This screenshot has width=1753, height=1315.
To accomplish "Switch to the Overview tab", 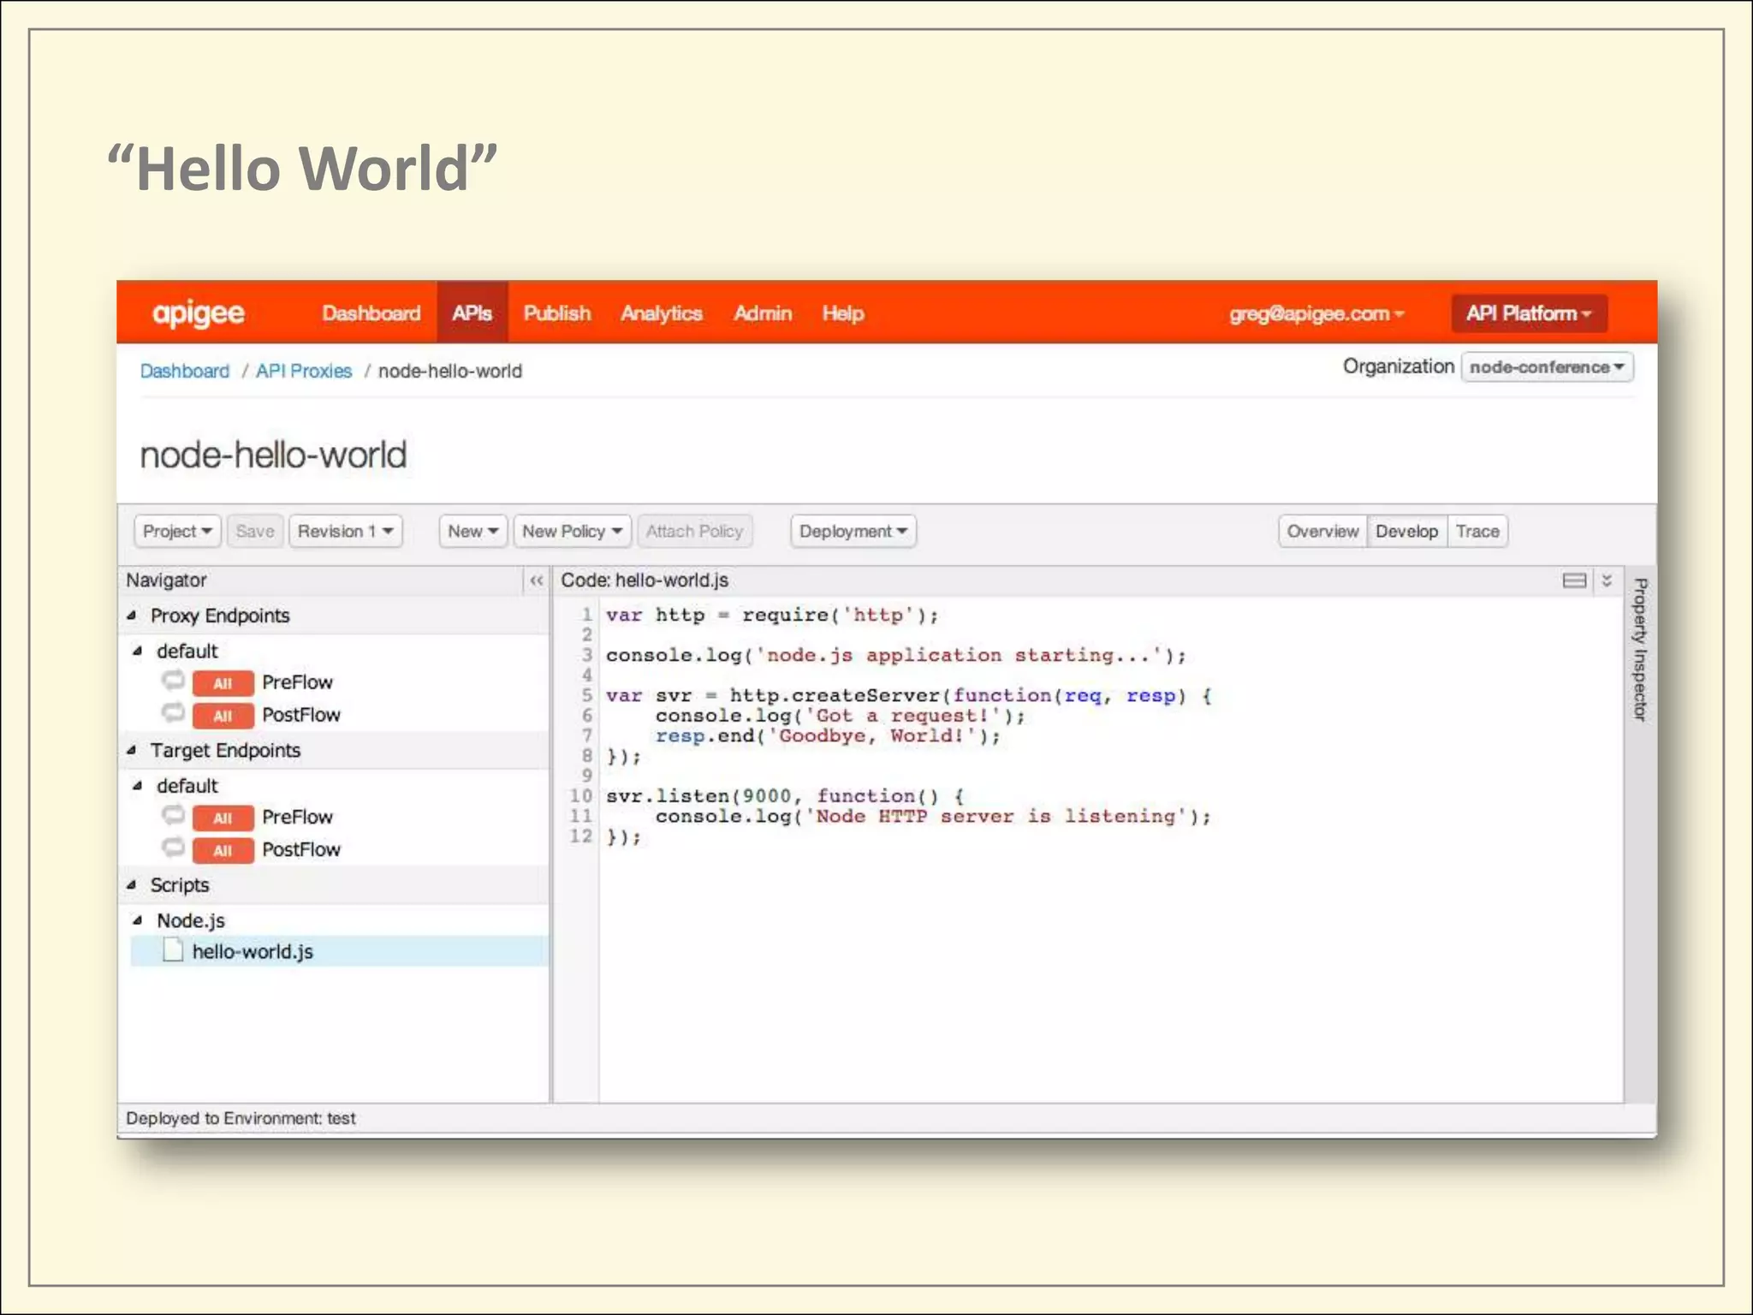I will pos(1322,531).
